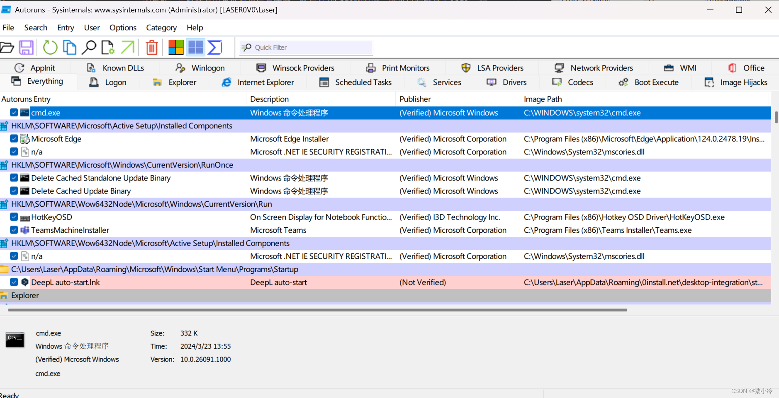Switch to the Logon tab

point(108,82)
